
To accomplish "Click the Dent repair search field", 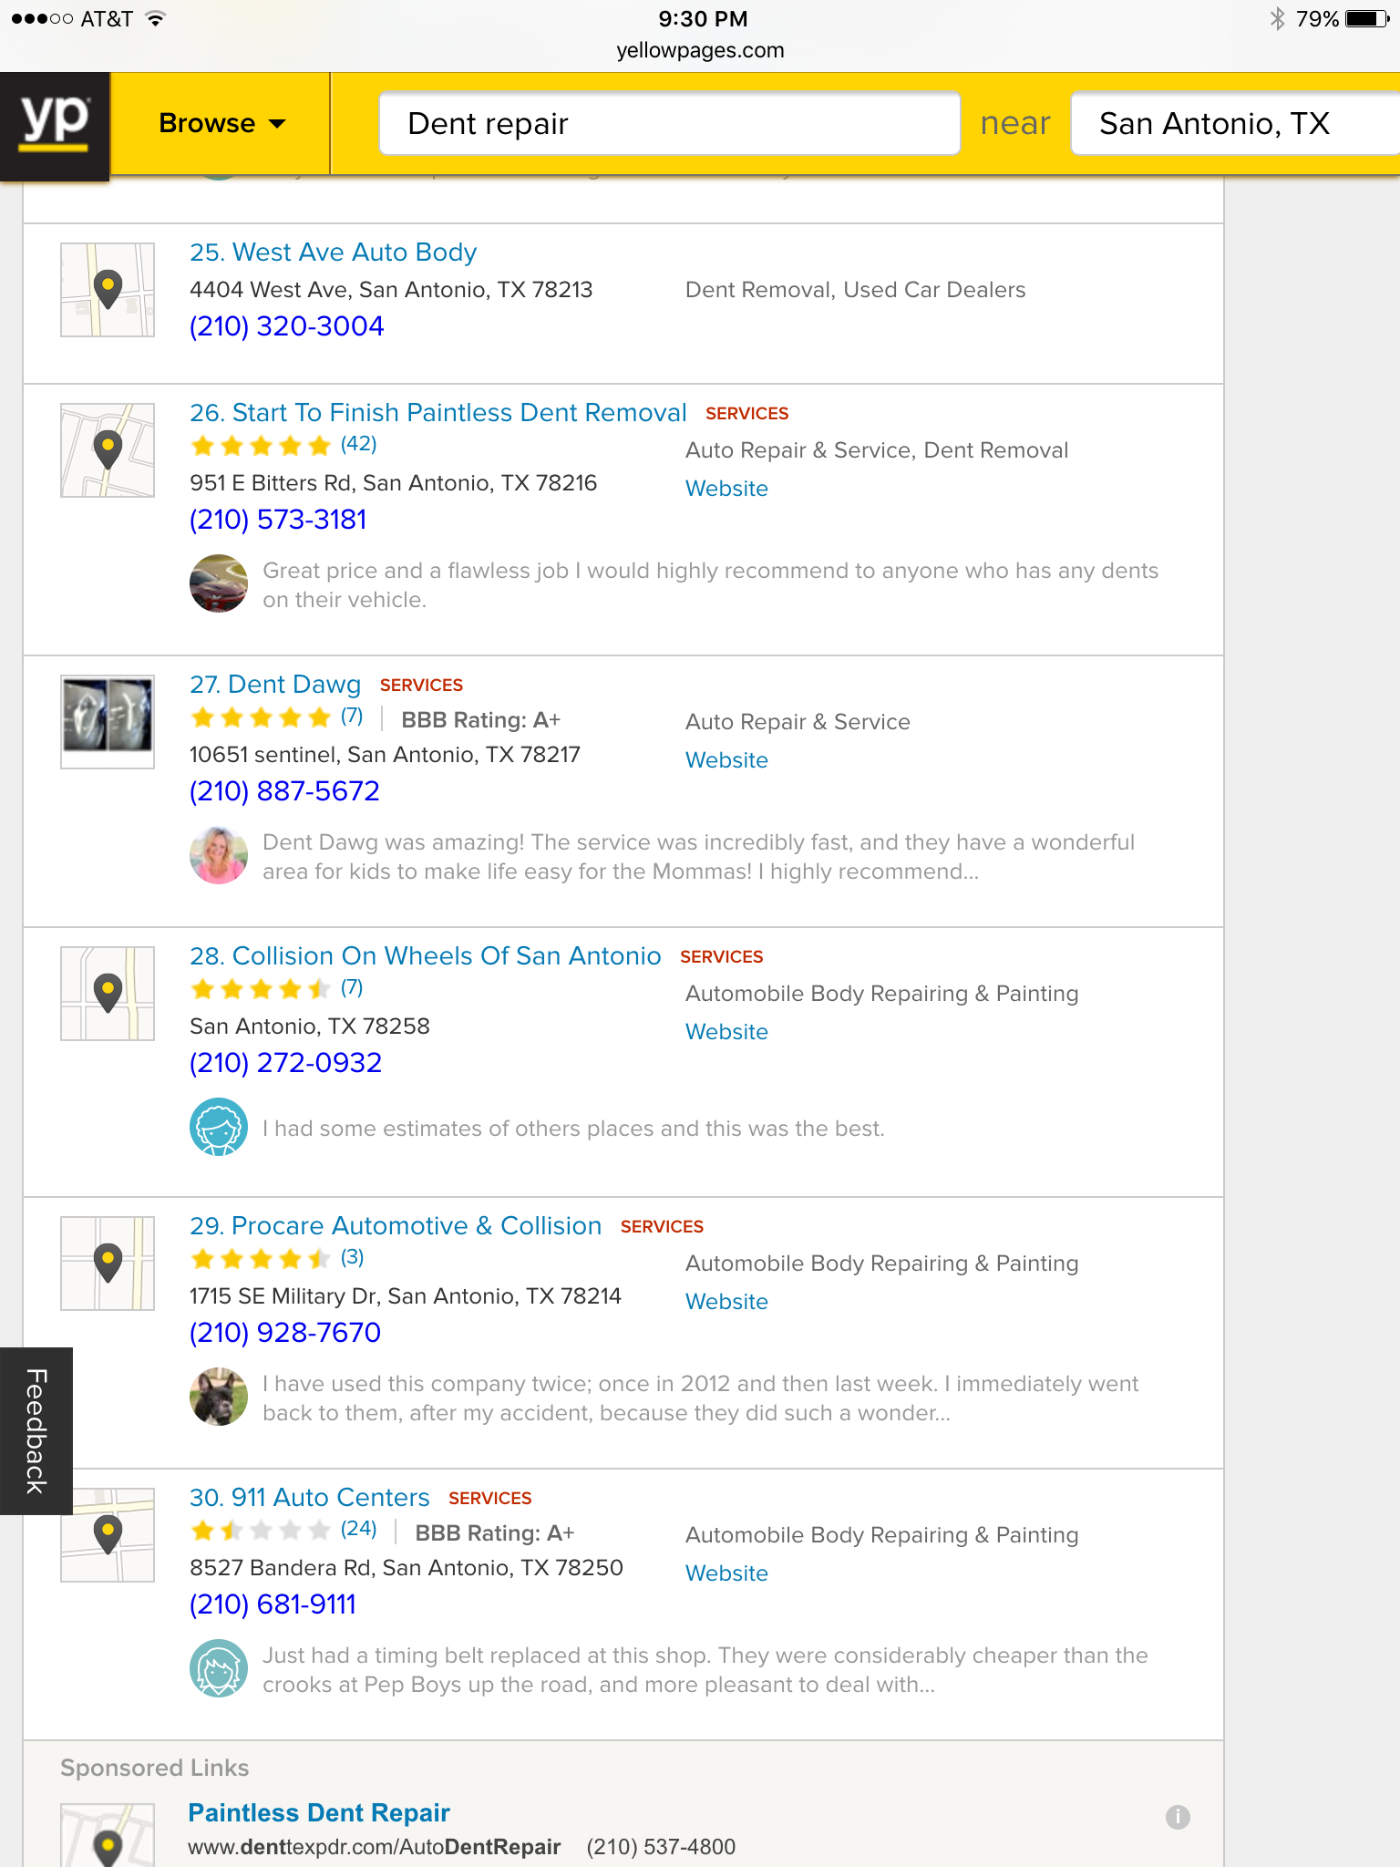I will (x=669, y=124).
